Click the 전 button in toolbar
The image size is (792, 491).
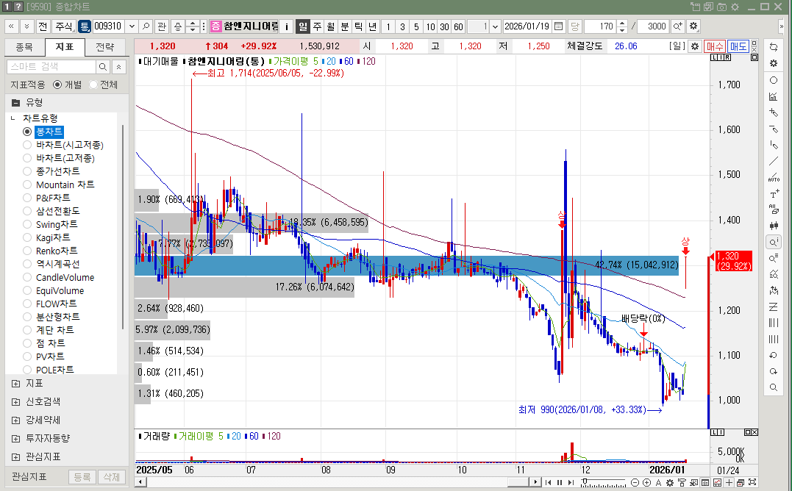click(43, 26)
